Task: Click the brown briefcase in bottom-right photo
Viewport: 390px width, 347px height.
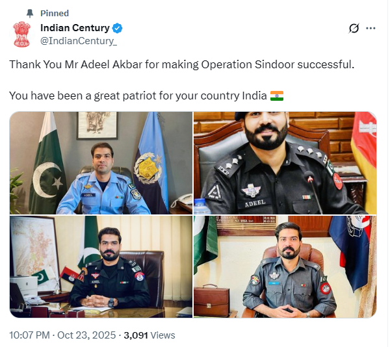Action: 212,300
